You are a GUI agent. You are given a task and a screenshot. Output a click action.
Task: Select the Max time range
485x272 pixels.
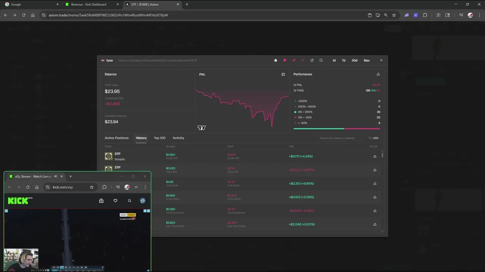point(367,60)
